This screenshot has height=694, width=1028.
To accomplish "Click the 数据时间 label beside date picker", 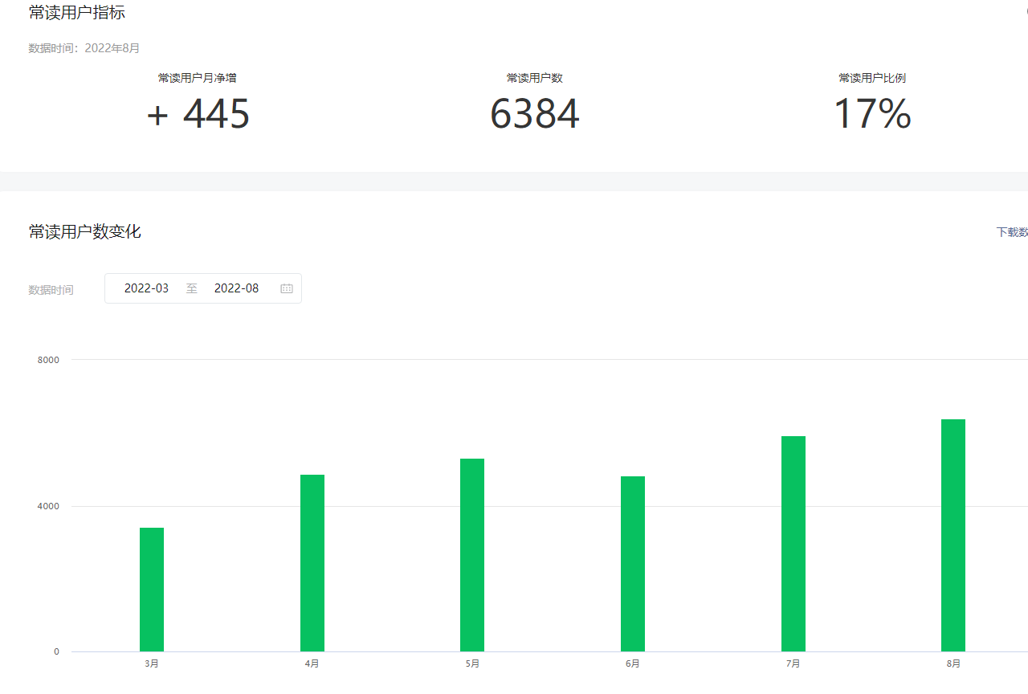I will pos(51,289).
